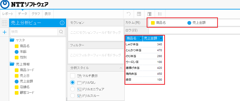This screenshot has width=240, height=101.
Task: Select 商品名 field under マスタ
Action: (25, 46)
